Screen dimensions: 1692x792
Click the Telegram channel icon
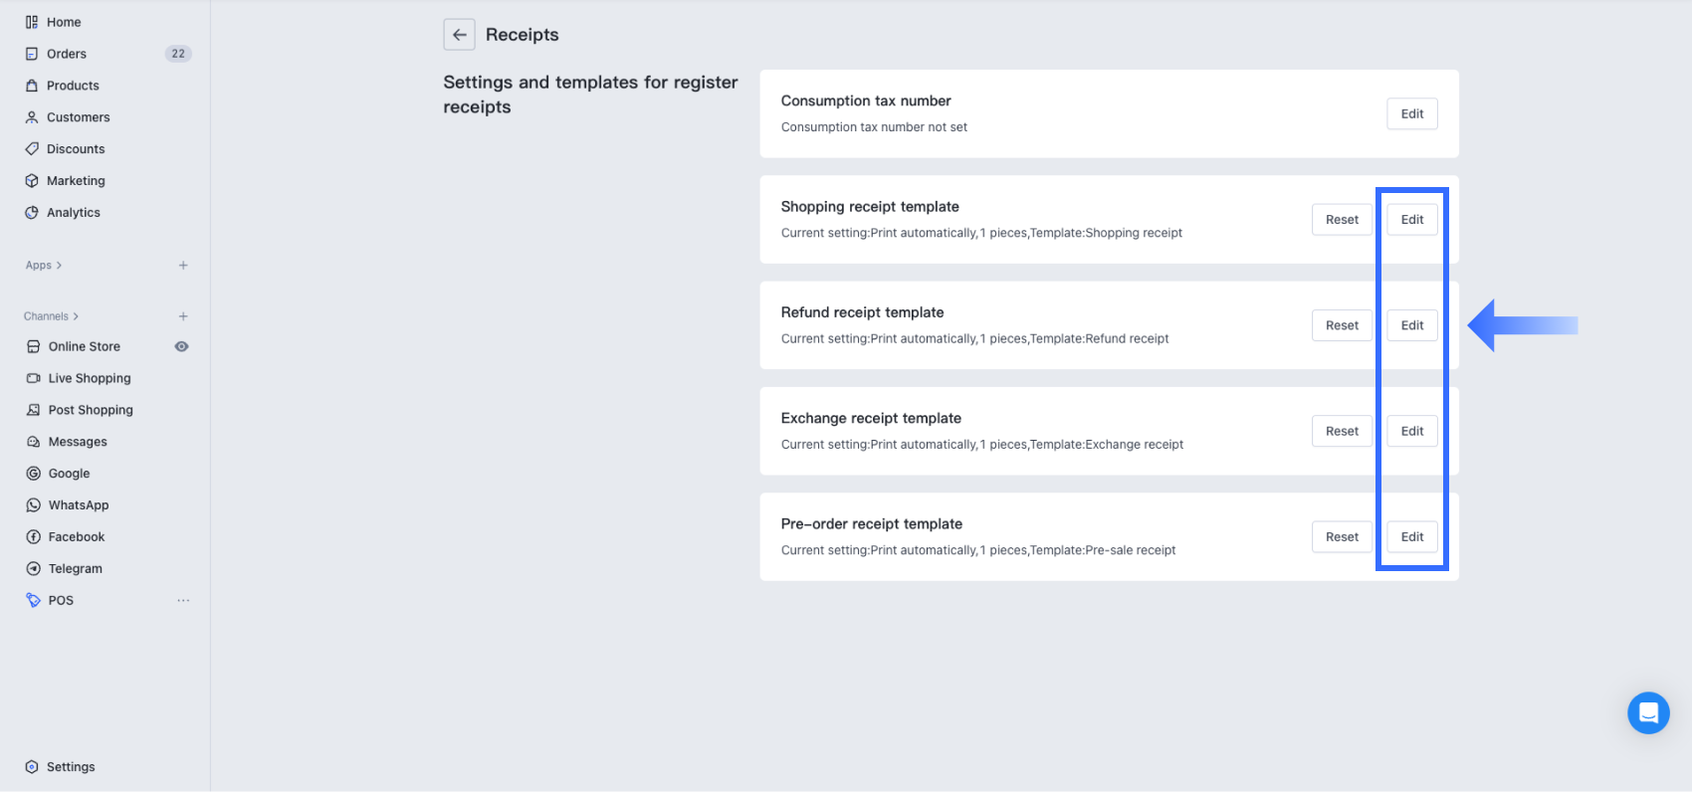(x=33, y=569)
